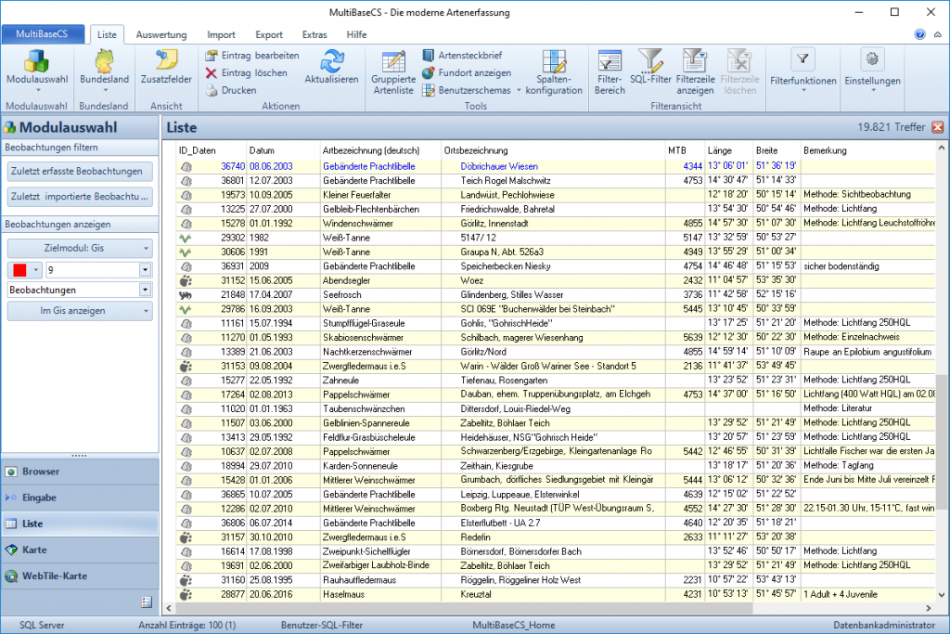The width and height of the screenshot is (950, 634).
Task: Open the Export ribbon tab
Action: [268, 34]
